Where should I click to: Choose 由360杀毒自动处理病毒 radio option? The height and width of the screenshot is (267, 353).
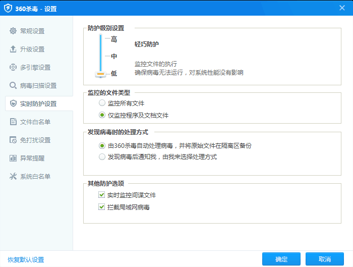[102, 146]
